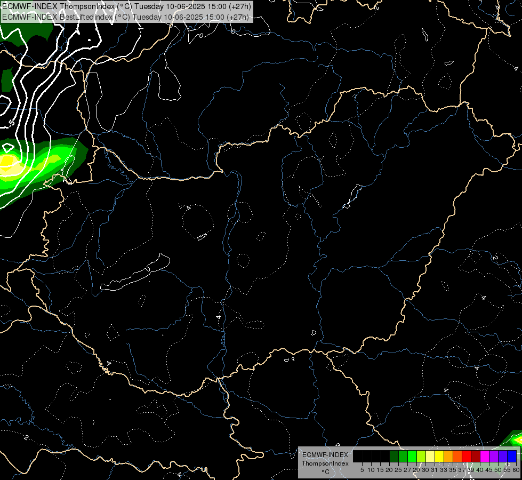This screenshot has height=480, width=522.
Task: Click legend tick label 60
Action: [x=516, y=470]
